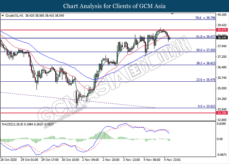Click the CrudeOIL.H1 chart title text
Image resolution: width=229 pixels, height=164 pixels.
pos(14,16)
